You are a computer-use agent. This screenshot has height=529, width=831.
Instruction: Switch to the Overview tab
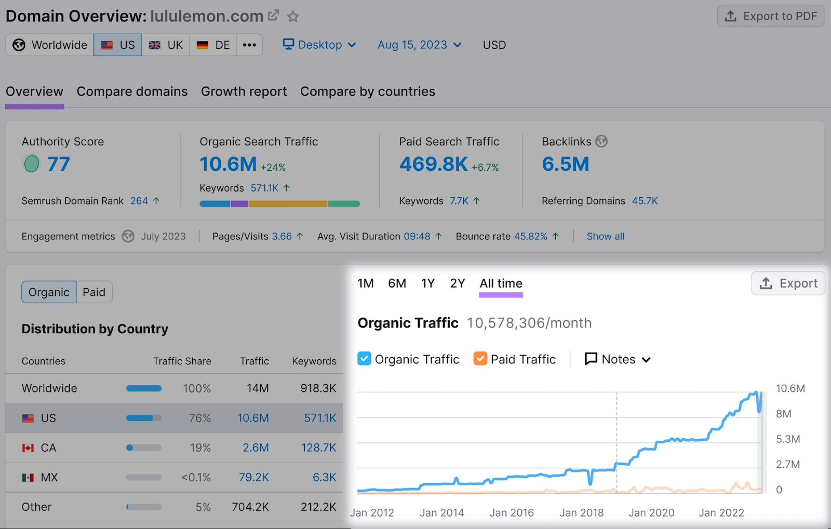[34, 91]
